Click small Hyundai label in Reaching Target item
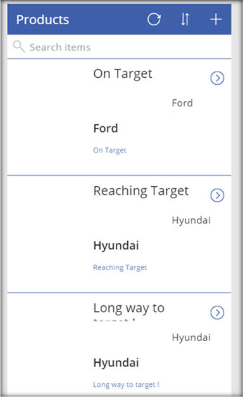The width and height of the screenshot is (243, 397). [191, 220]
